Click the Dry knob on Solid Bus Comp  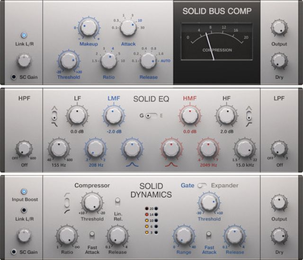click(x=279, y=61)
